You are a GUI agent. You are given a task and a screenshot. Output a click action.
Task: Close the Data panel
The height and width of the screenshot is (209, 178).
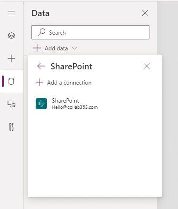tap(145, 13)
